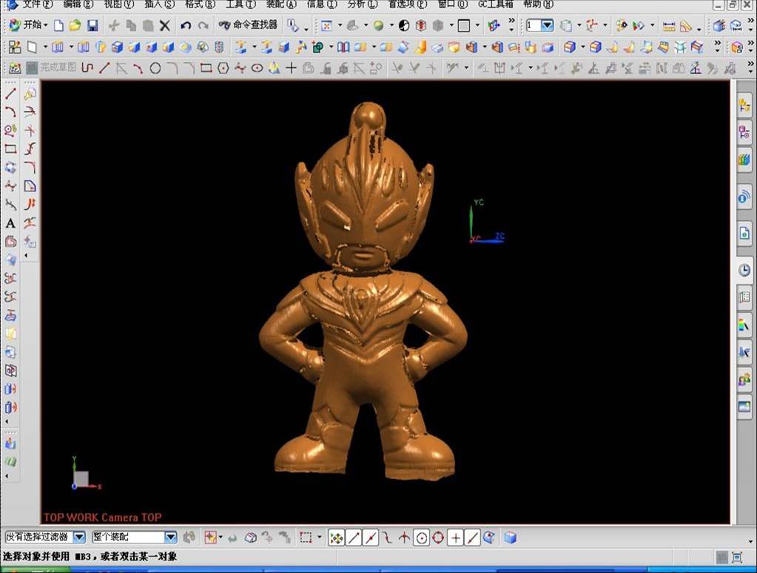Select the polygon sketch tool
Viewport: 757px width, 573px height.
pos(223,69)
